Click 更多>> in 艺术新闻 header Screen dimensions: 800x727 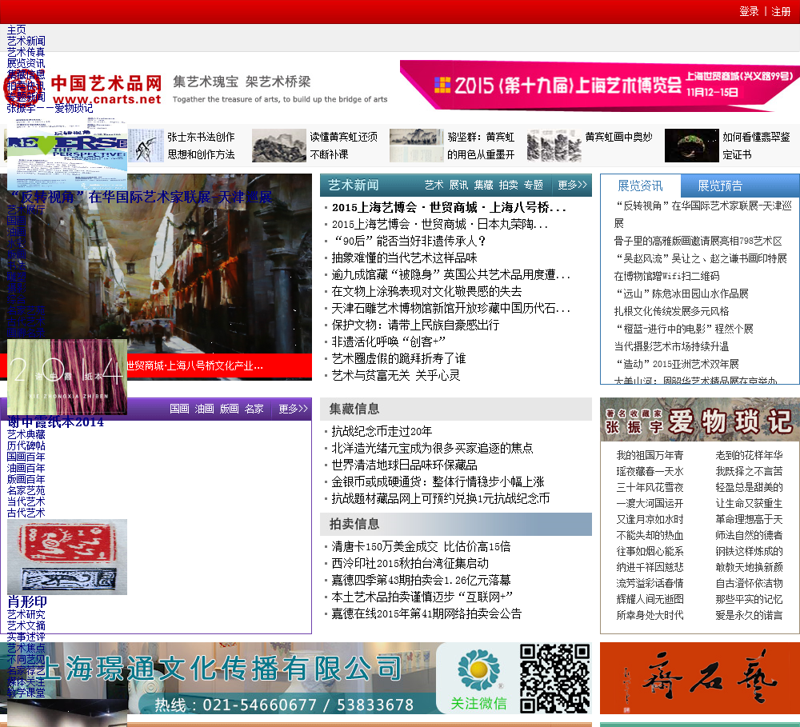572,185
